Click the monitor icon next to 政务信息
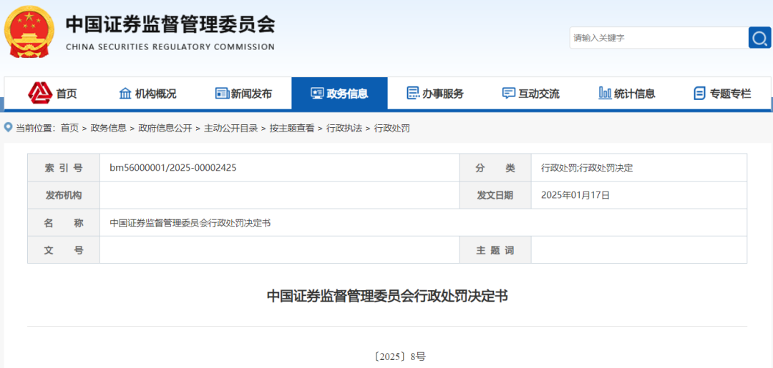 click(x=317, y=93)
